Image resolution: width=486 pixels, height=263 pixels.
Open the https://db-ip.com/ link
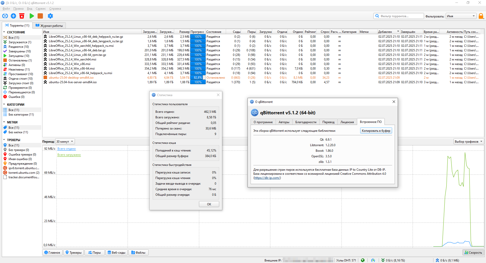pyautogui.click(x=267, y=178)
